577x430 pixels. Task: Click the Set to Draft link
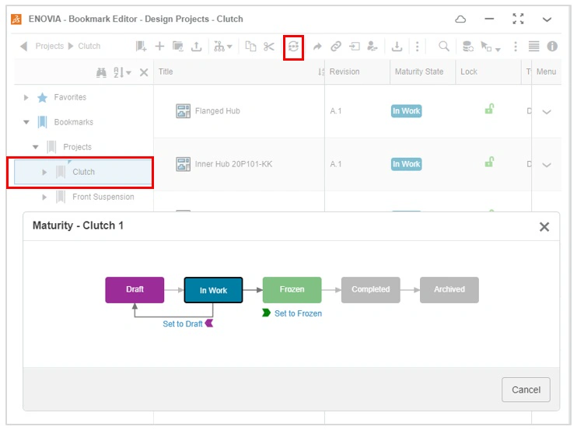183,323
